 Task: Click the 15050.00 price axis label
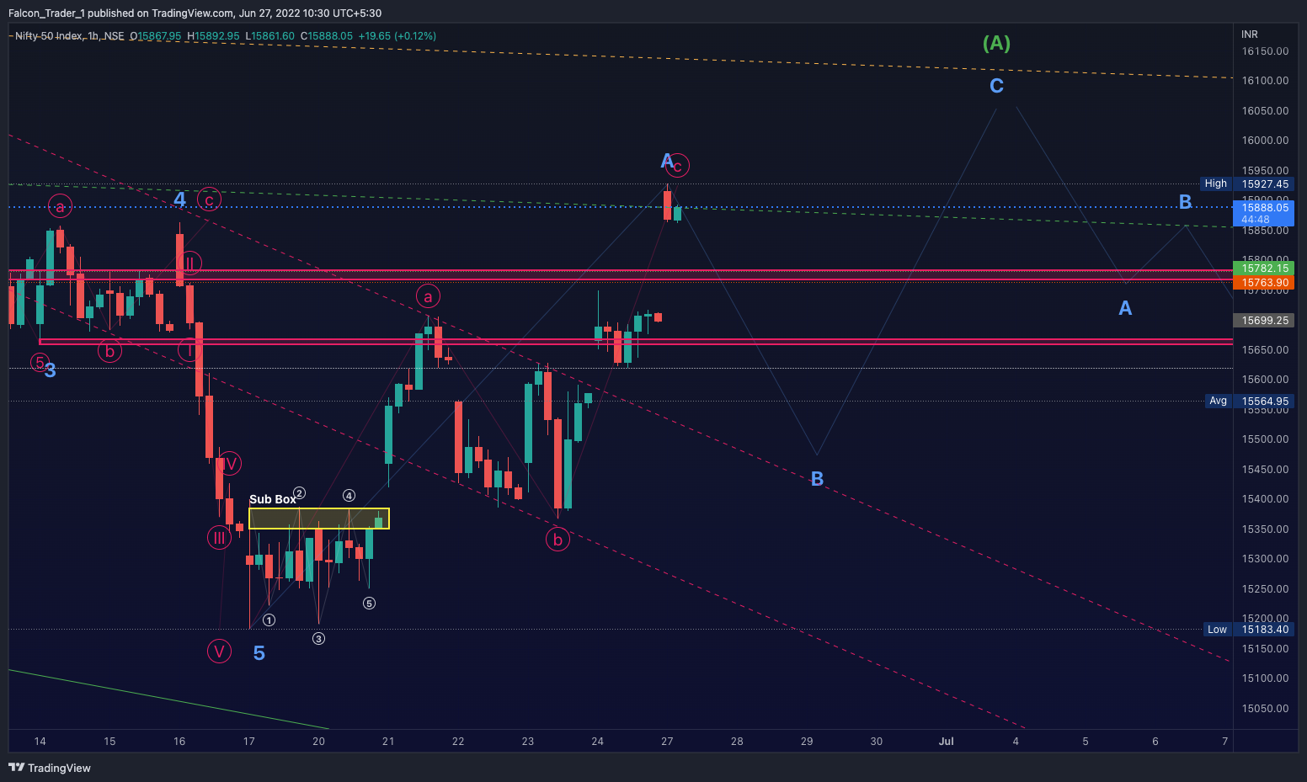(x=1265, y=709)
